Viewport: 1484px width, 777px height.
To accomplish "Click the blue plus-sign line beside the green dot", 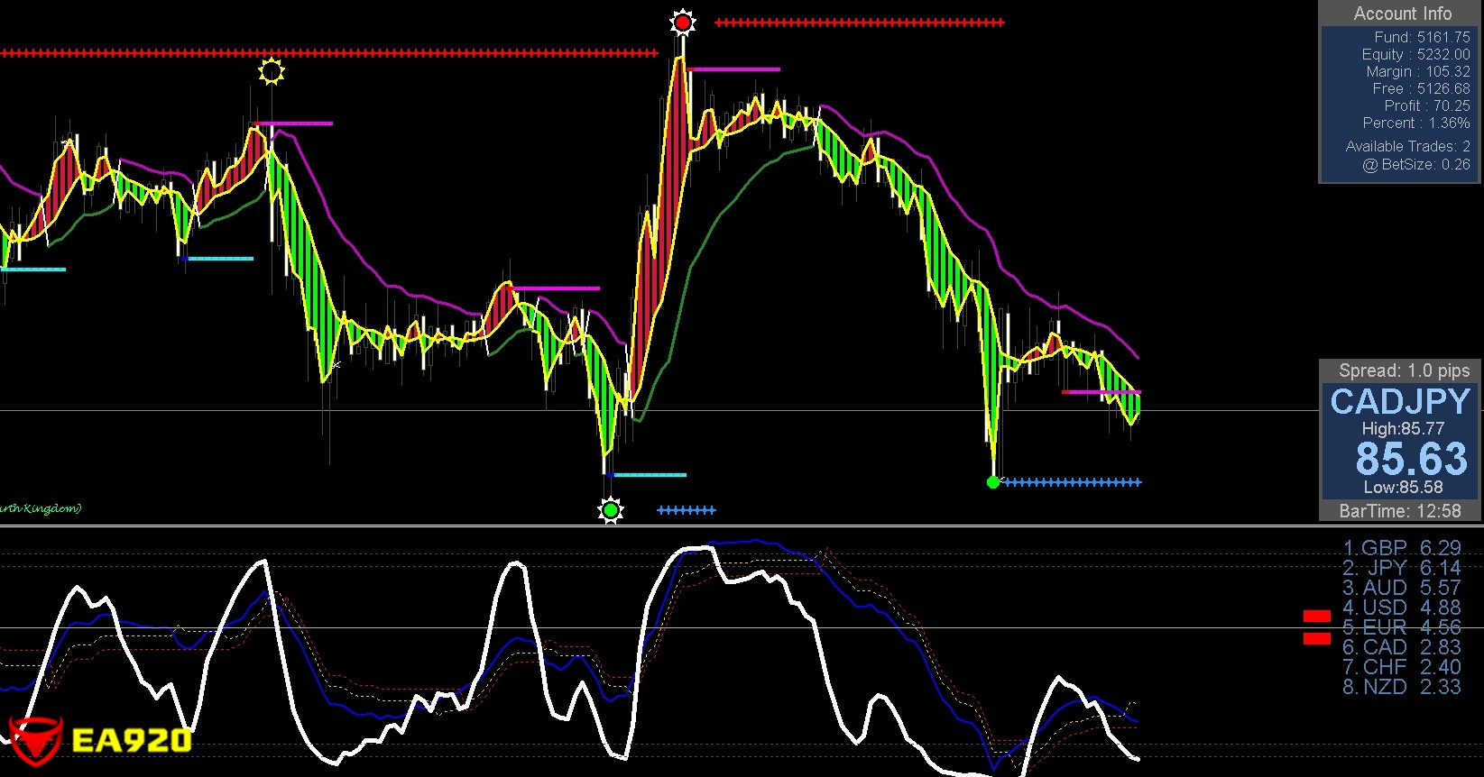I will point(1072,482).
